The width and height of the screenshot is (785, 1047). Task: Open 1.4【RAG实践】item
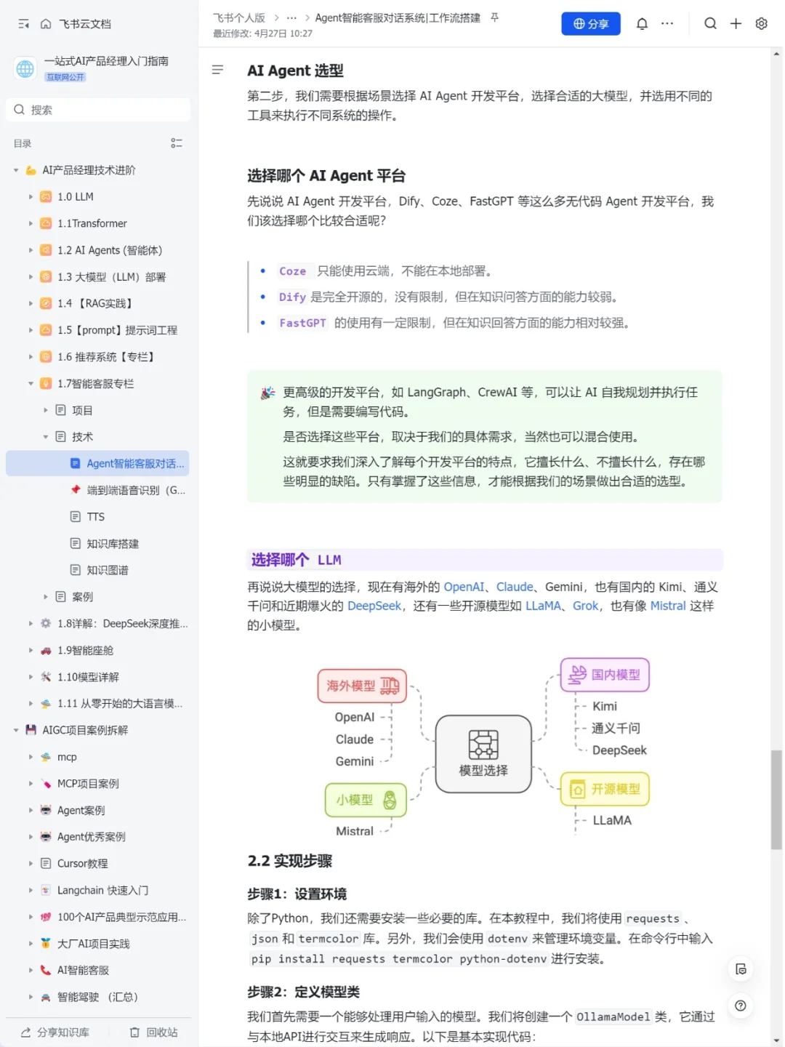[x=97, y=303]
